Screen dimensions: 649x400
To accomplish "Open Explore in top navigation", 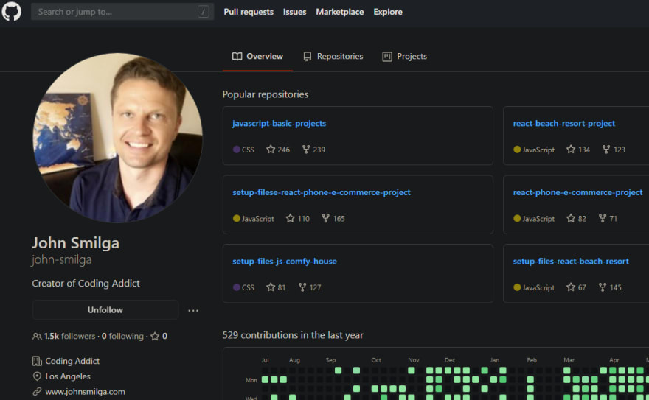I will (x=387, y=12).
